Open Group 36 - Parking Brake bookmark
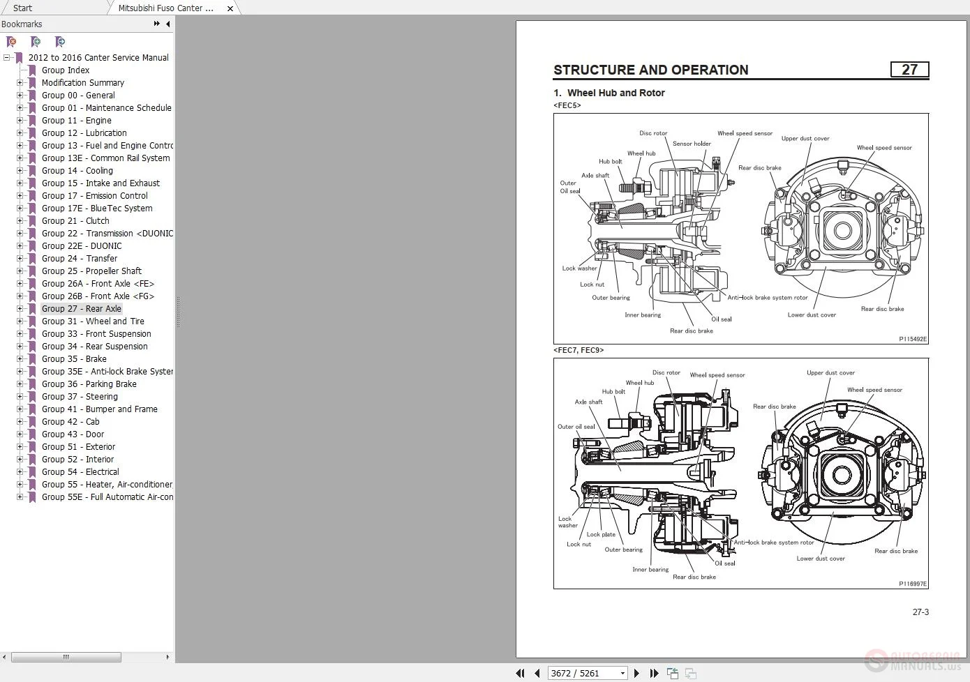970x682 pixels. pyautogui.click(x=89, y=384)
